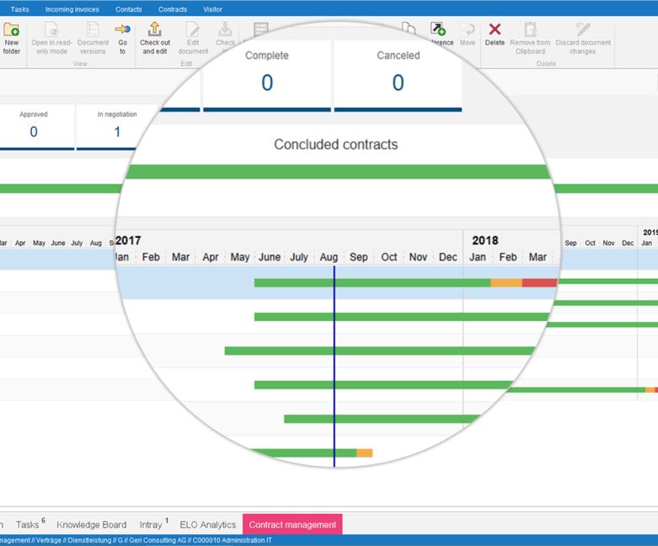Click the 2018 year header
Screen dimensions: 658x546
(485, 240)
